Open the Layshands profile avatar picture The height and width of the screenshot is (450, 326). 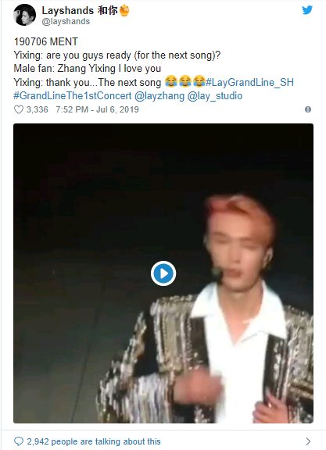click(x=24, y=15)
